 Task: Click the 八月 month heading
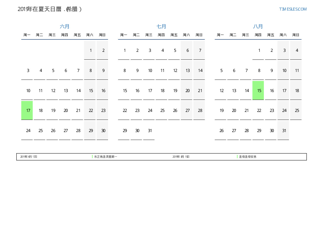coord(258,26)
